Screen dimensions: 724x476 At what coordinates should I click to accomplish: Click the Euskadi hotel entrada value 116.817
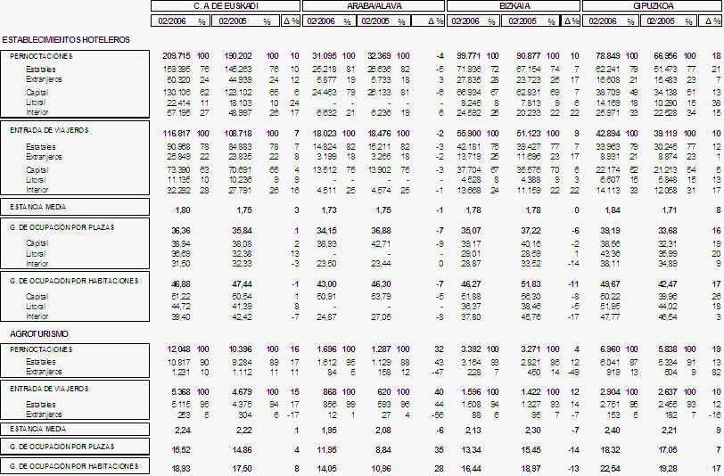[177, 131]
